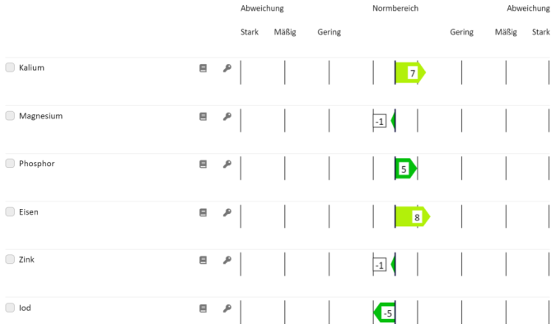Viewport: 556px width, 329px height.
Task: Click the Eisen value marker 8
Action: (x=415, y=218)
